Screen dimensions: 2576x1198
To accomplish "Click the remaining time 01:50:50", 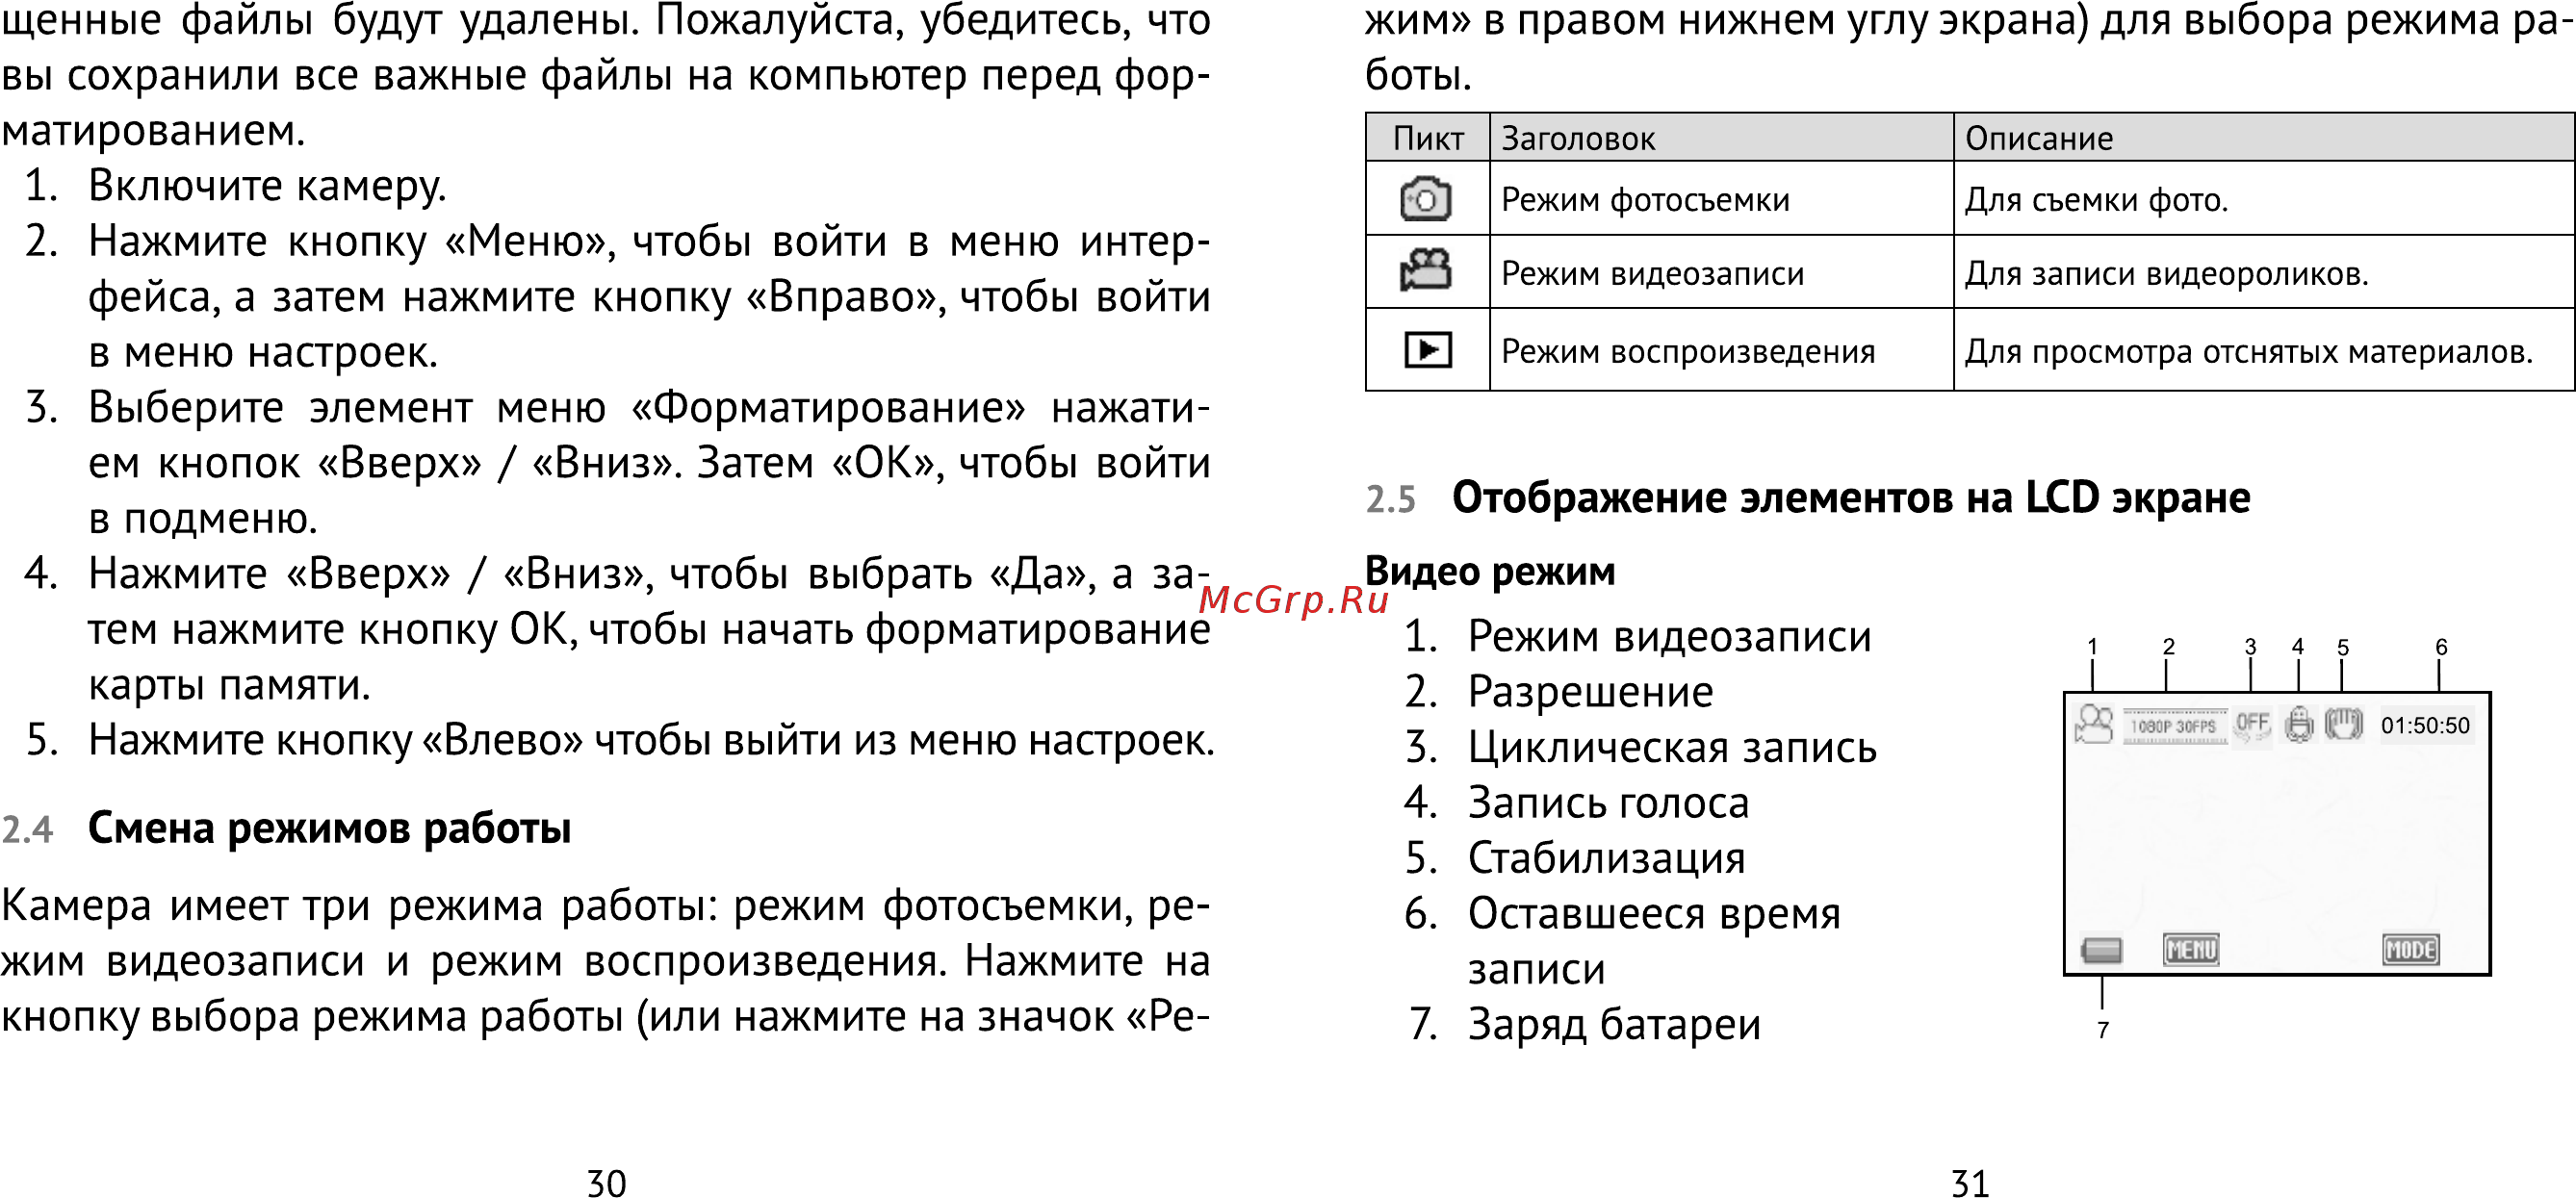I will (2424, 725).
